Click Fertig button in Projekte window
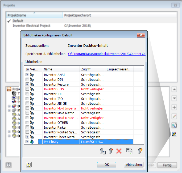182x173 pixels. coord(167,165)
